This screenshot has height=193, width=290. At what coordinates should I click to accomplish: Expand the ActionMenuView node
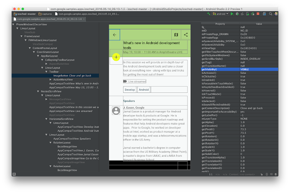coord(50,79)
